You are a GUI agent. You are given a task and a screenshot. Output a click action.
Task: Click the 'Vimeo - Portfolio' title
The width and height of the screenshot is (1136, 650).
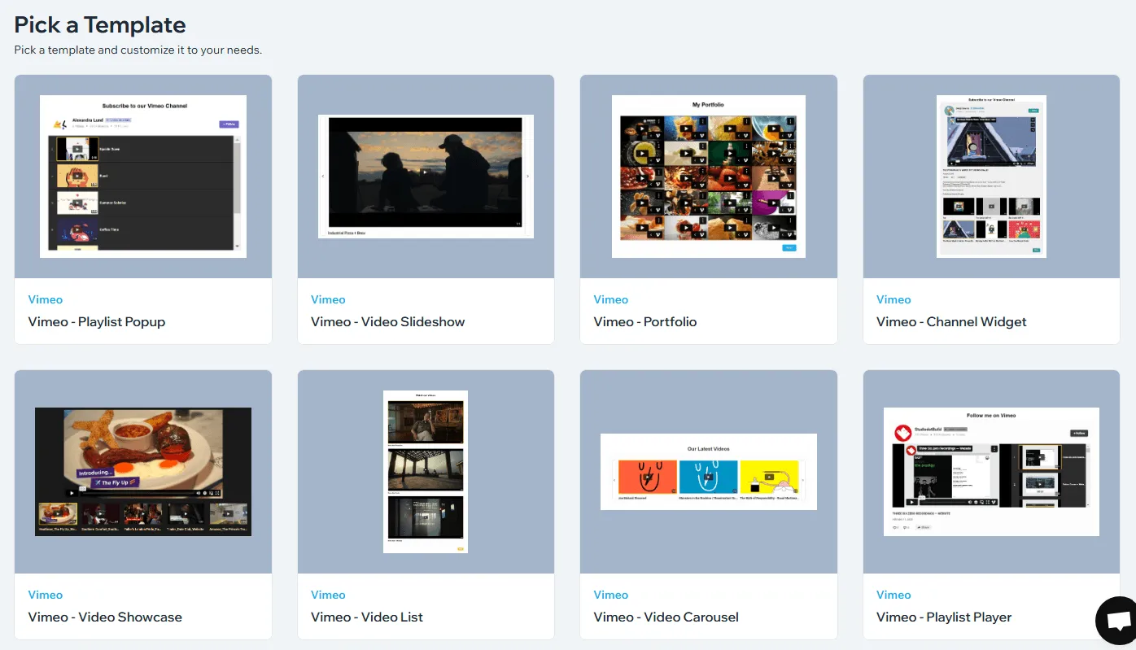(x=645, y=321)
